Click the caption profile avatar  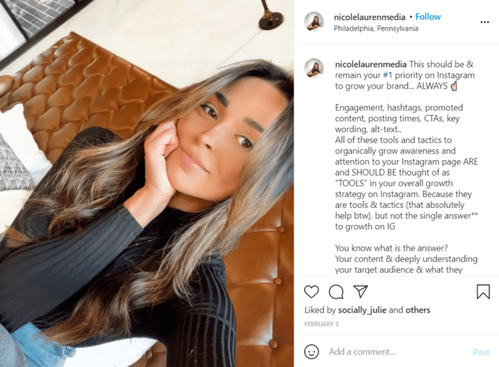314,68
